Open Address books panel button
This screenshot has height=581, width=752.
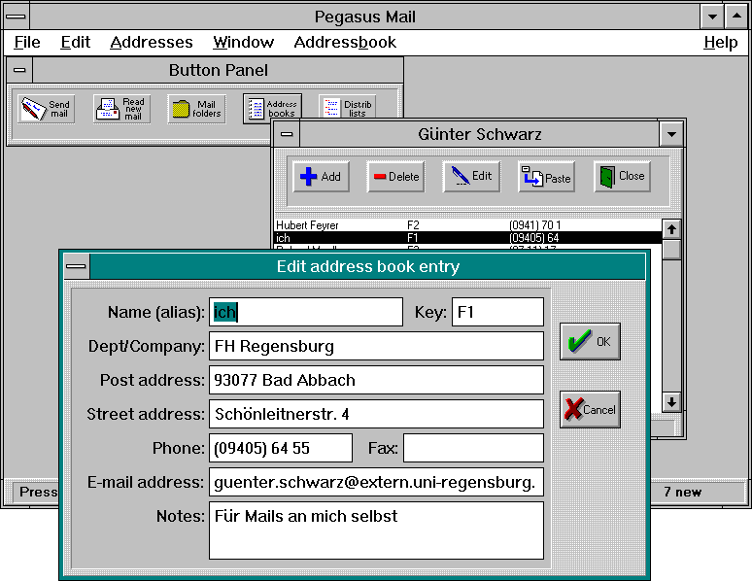coord(272,107)
